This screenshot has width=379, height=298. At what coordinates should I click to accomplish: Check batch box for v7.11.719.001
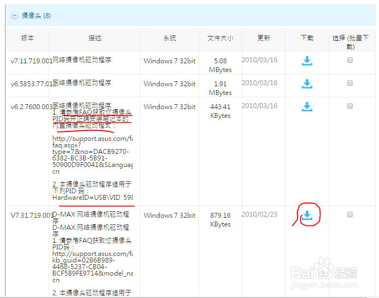[x=350, y=60]
